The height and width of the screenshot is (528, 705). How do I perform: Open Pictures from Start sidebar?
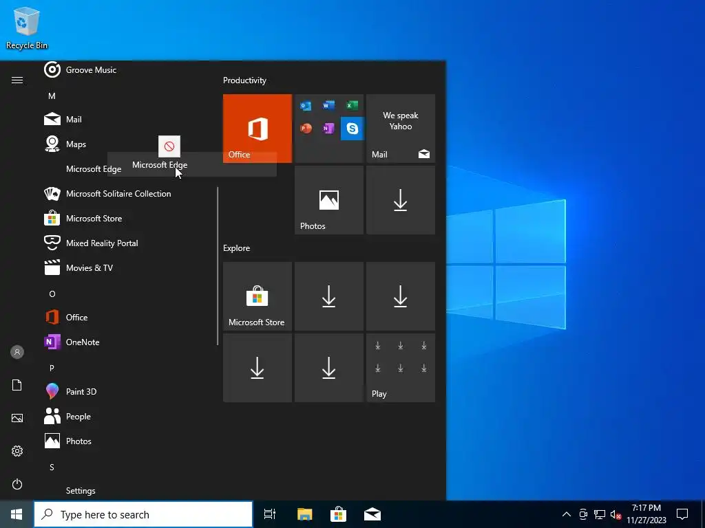pyautogui.click(x=17, y=418)
